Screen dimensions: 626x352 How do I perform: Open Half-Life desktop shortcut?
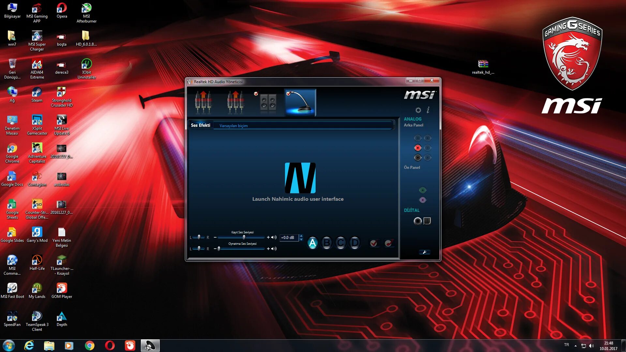pyautogui.click(x=37, y=263)
